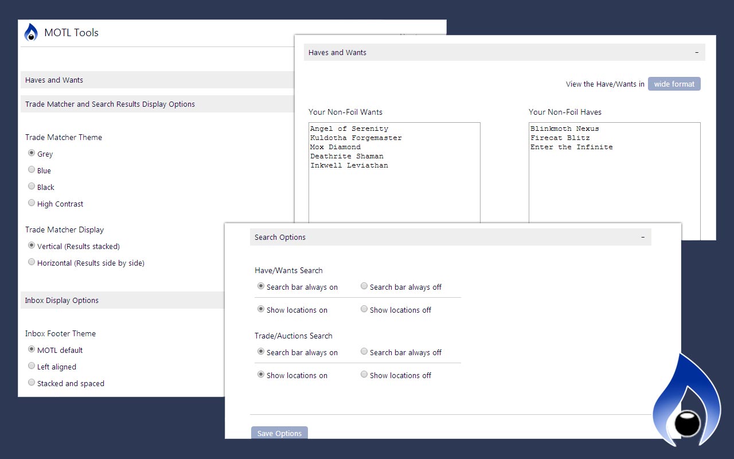
Task: Turn Have/Wants Show locations off
Action: click(x=364, y=309)
